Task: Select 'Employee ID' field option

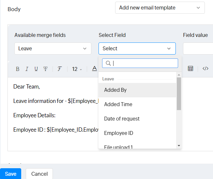Action: click(x=118, y=133)
